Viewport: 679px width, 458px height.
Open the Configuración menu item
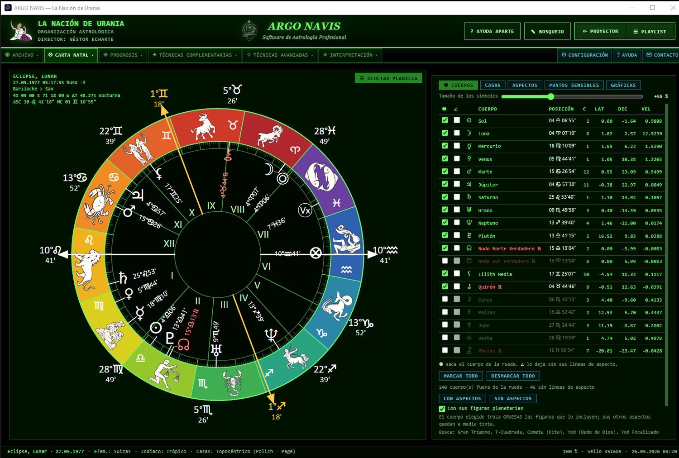[585, 55]
